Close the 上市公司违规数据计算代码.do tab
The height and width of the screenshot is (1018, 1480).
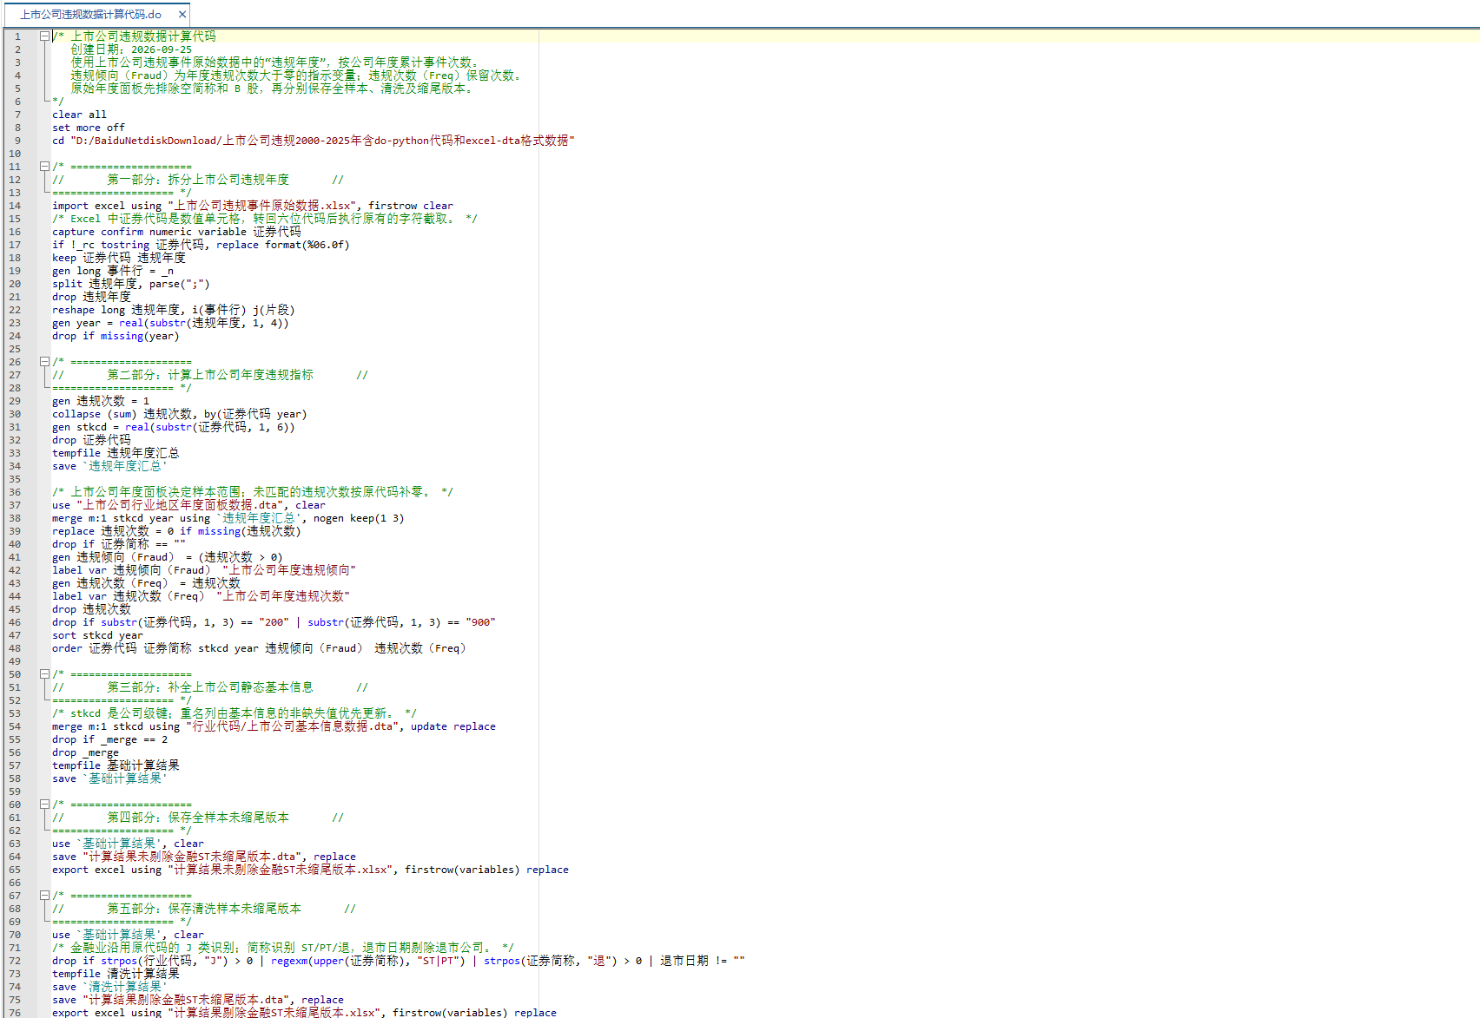pos(182,14)
